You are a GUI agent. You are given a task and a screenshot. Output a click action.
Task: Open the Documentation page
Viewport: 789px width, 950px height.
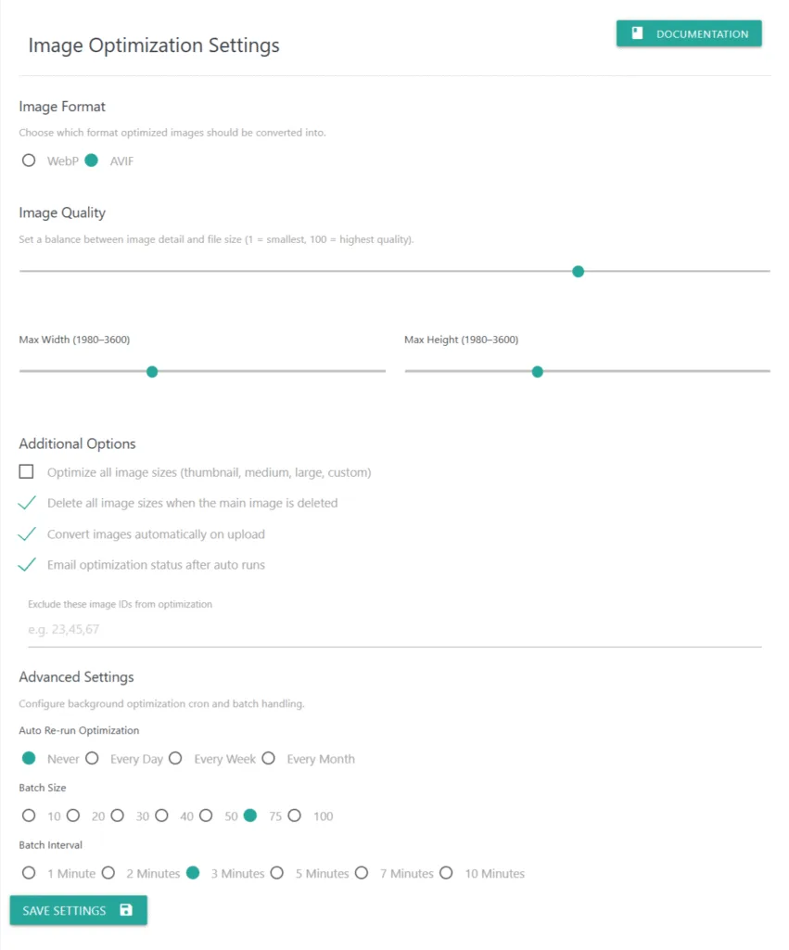click(x=689, y=33)
